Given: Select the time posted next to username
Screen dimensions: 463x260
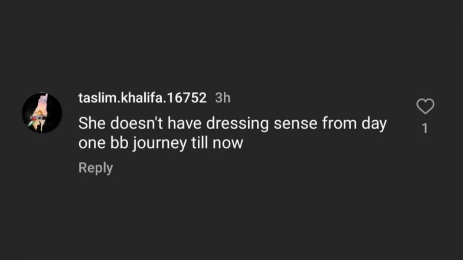Looking at the screenshot, I should pyautogui.click(x=223, y=98).
